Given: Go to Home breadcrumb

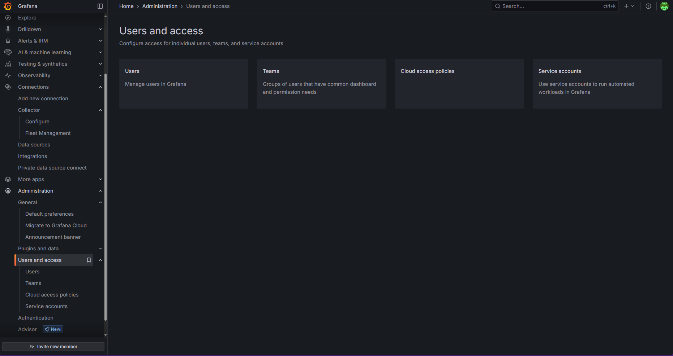Looking at the screenshot, I should [127, 6].
